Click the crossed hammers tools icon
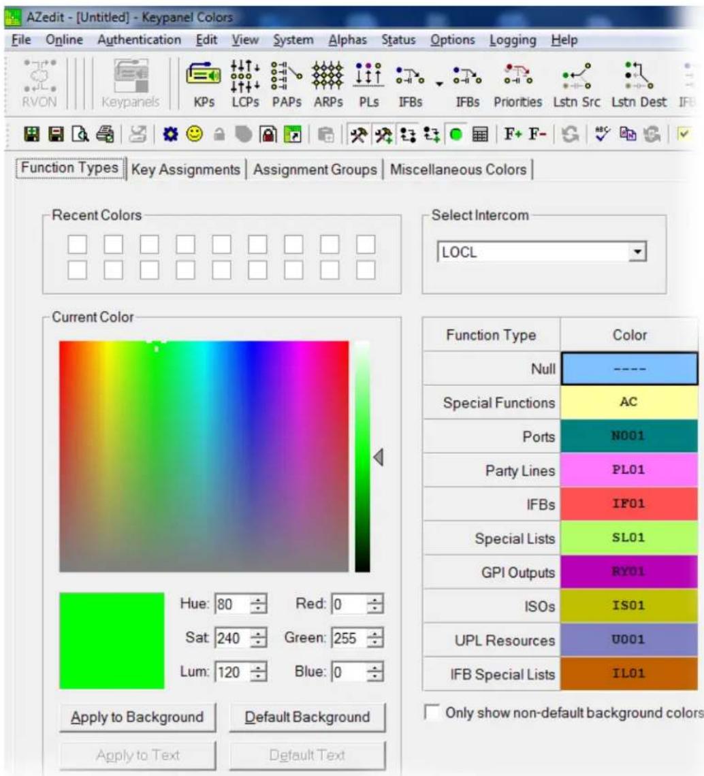This screenshot has height=776, width=704. point(359,135)
